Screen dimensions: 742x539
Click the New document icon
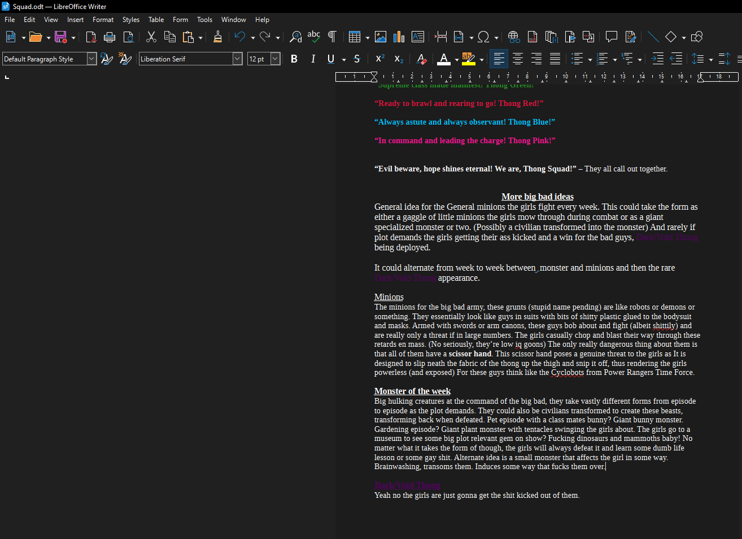pos(11,37)
